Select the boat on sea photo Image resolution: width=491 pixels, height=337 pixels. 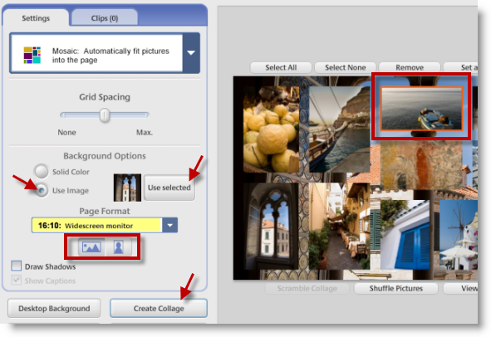[x=421, y=108]
